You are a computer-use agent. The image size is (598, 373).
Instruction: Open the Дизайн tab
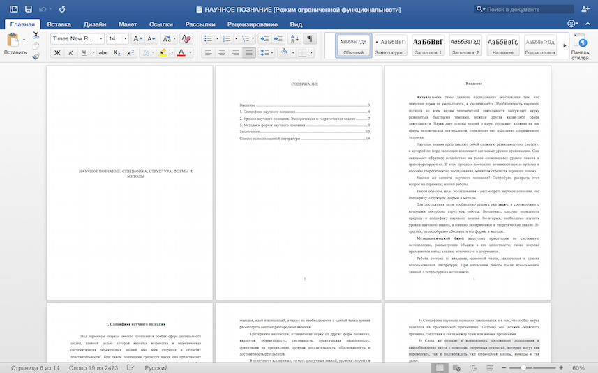pos(95,24)
